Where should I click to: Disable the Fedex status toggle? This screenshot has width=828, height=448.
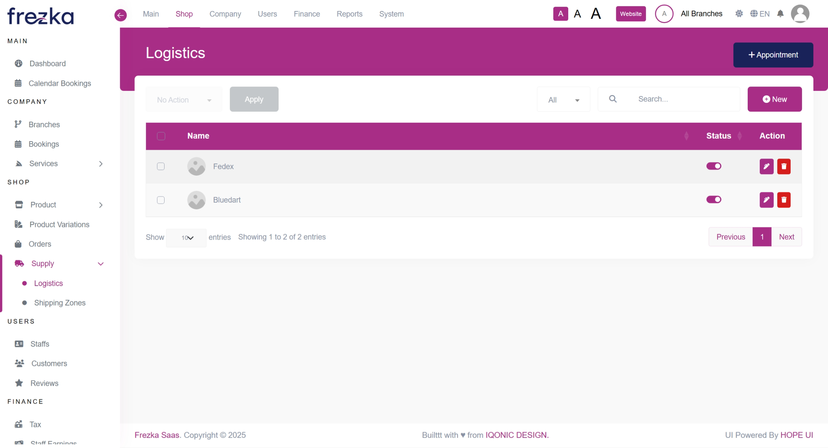coord(714,166)
